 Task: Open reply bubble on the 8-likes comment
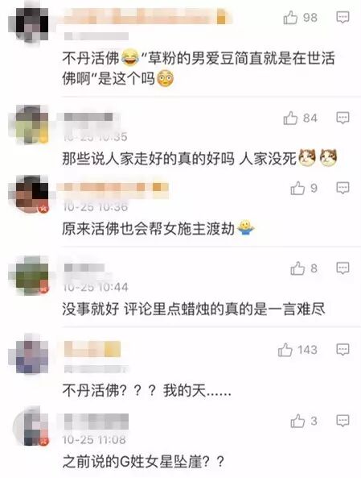[343, 268]
